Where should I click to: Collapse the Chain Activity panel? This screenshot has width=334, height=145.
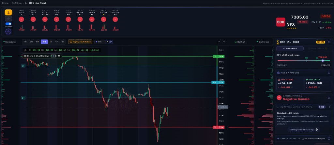click(329, 138)
